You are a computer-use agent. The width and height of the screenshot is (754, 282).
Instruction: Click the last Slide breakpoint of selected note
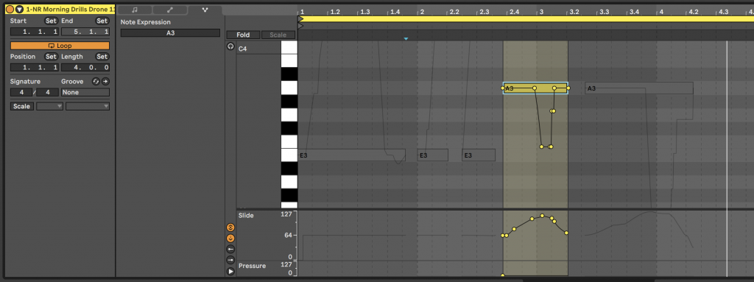click(566, 233)
